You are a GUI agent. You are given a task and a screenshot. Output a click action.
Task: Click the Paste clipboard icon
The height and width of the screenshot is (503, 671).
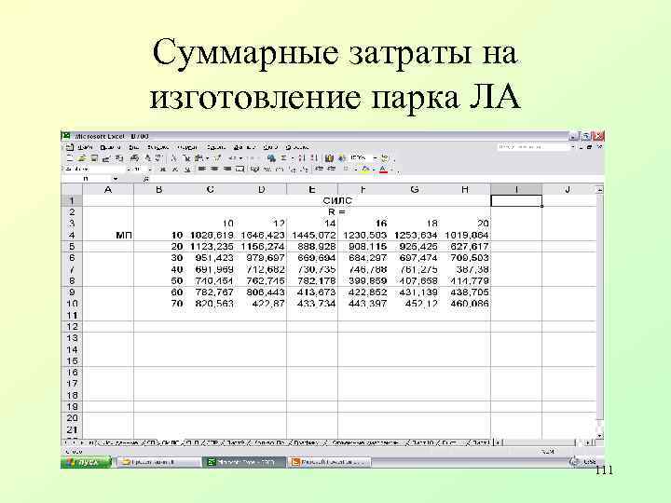198,157
